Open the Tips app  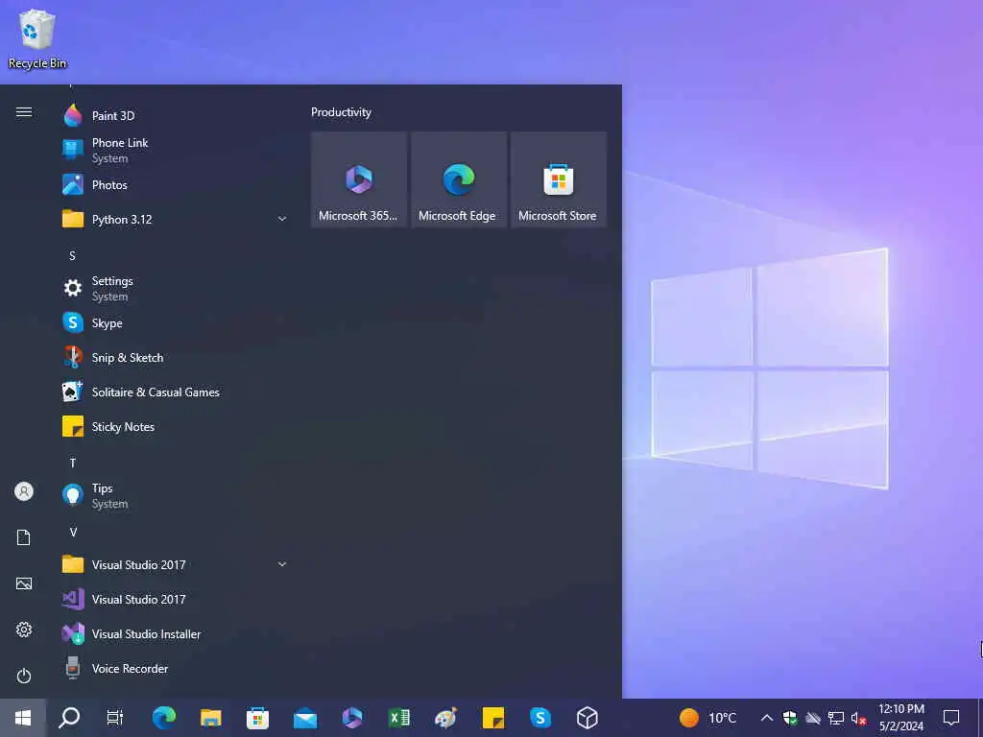tap(176, 495)
